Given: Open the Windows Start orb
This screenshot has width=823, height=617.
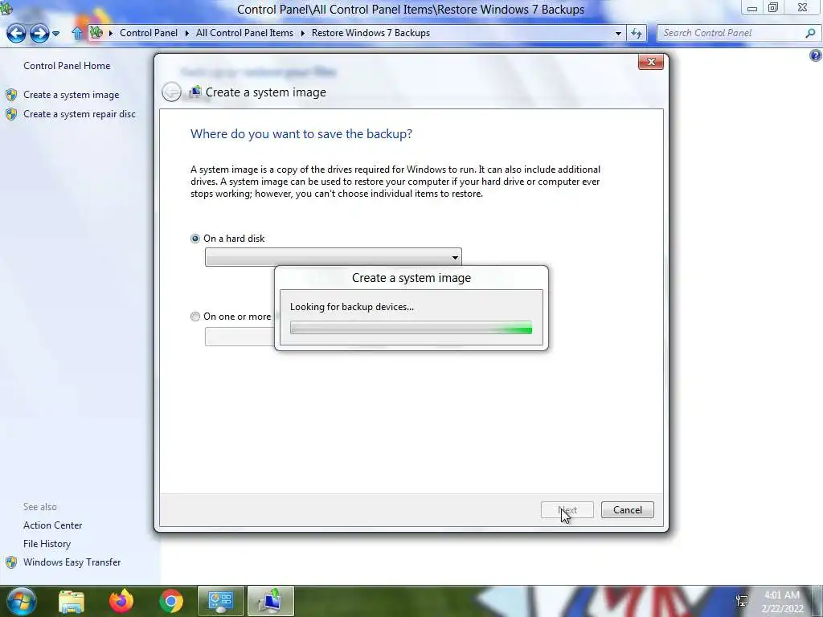Looking at the screenshot, I should [22, 601].
